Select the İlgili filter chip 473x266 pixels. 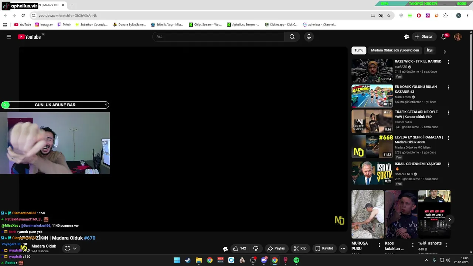click(x=430, y=50)
